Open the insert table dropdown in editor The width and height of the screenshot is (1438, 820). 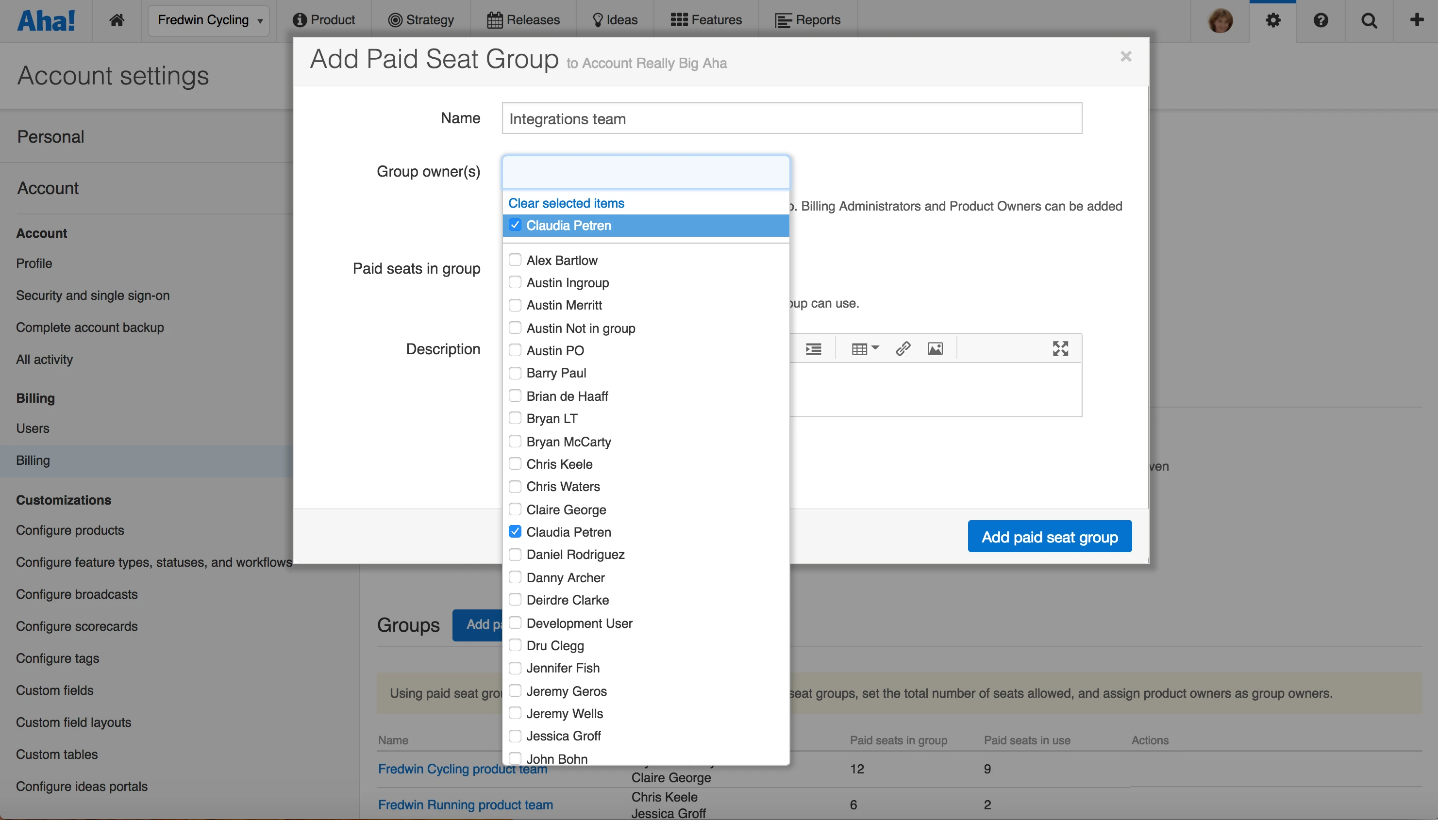865,348
